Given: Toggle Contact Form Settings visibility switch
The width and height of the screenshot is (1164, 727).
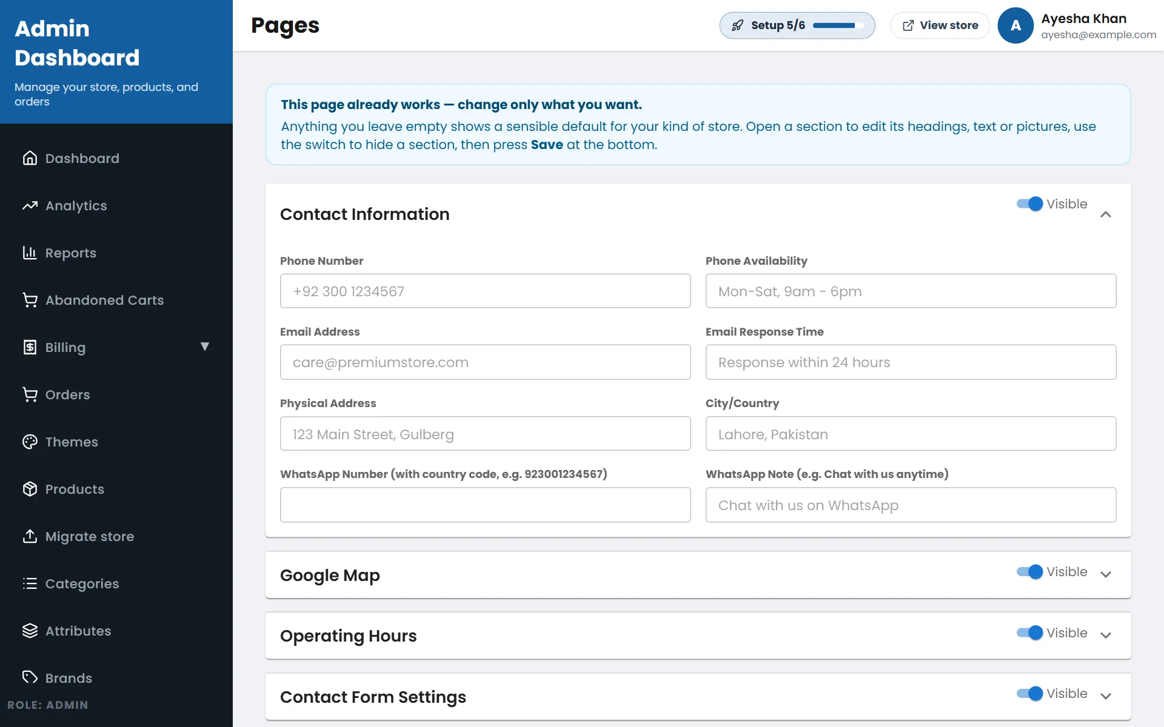Looking at the screenshot, I should tap(1029, 694).
